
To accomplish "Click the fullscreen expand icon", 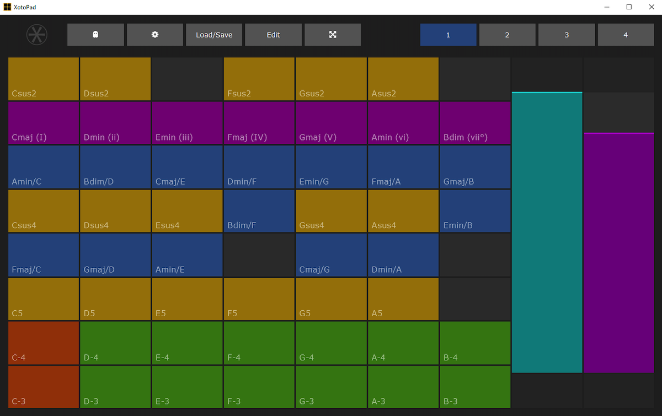I will [332, 34].
